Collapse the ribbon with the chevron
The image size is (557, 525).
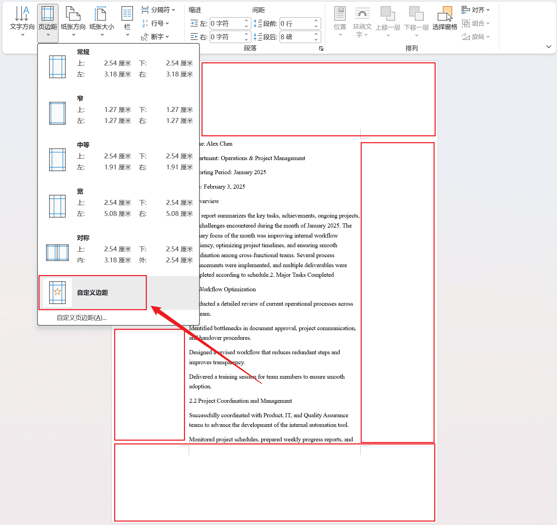coord(548,47)
